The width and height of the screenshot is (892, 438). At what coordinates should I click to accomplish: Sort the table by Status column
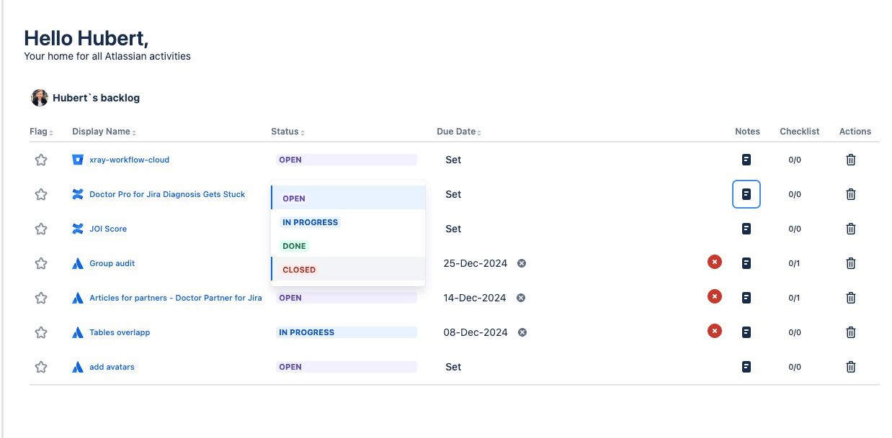click(288, 132)
